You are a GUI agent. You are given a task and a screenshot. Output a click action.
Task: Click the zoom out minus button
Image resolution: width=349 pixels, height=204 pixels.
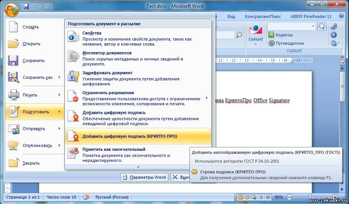pyautogui.click(x=289, y=197)
